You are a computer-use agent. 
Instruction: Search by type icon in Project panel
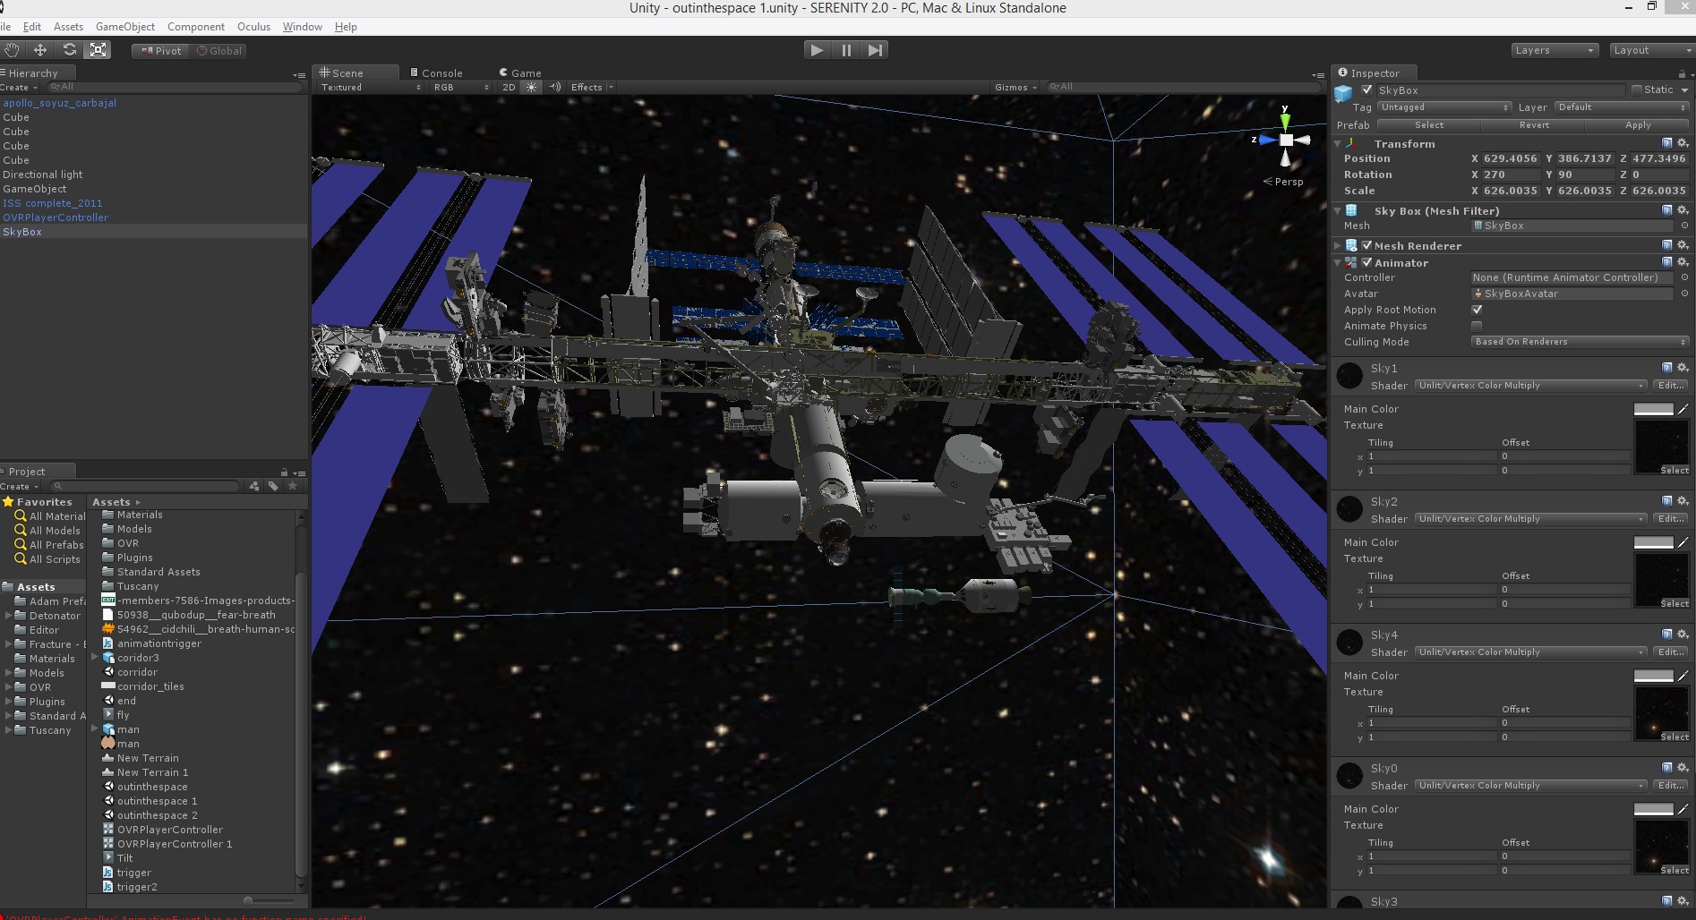(x=254, y=486)
